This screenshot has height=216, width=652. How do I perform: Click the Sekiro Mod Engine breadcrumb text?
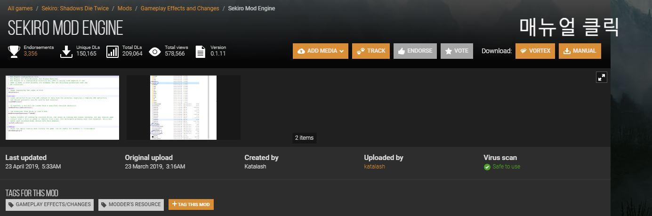tap(251, 8)
